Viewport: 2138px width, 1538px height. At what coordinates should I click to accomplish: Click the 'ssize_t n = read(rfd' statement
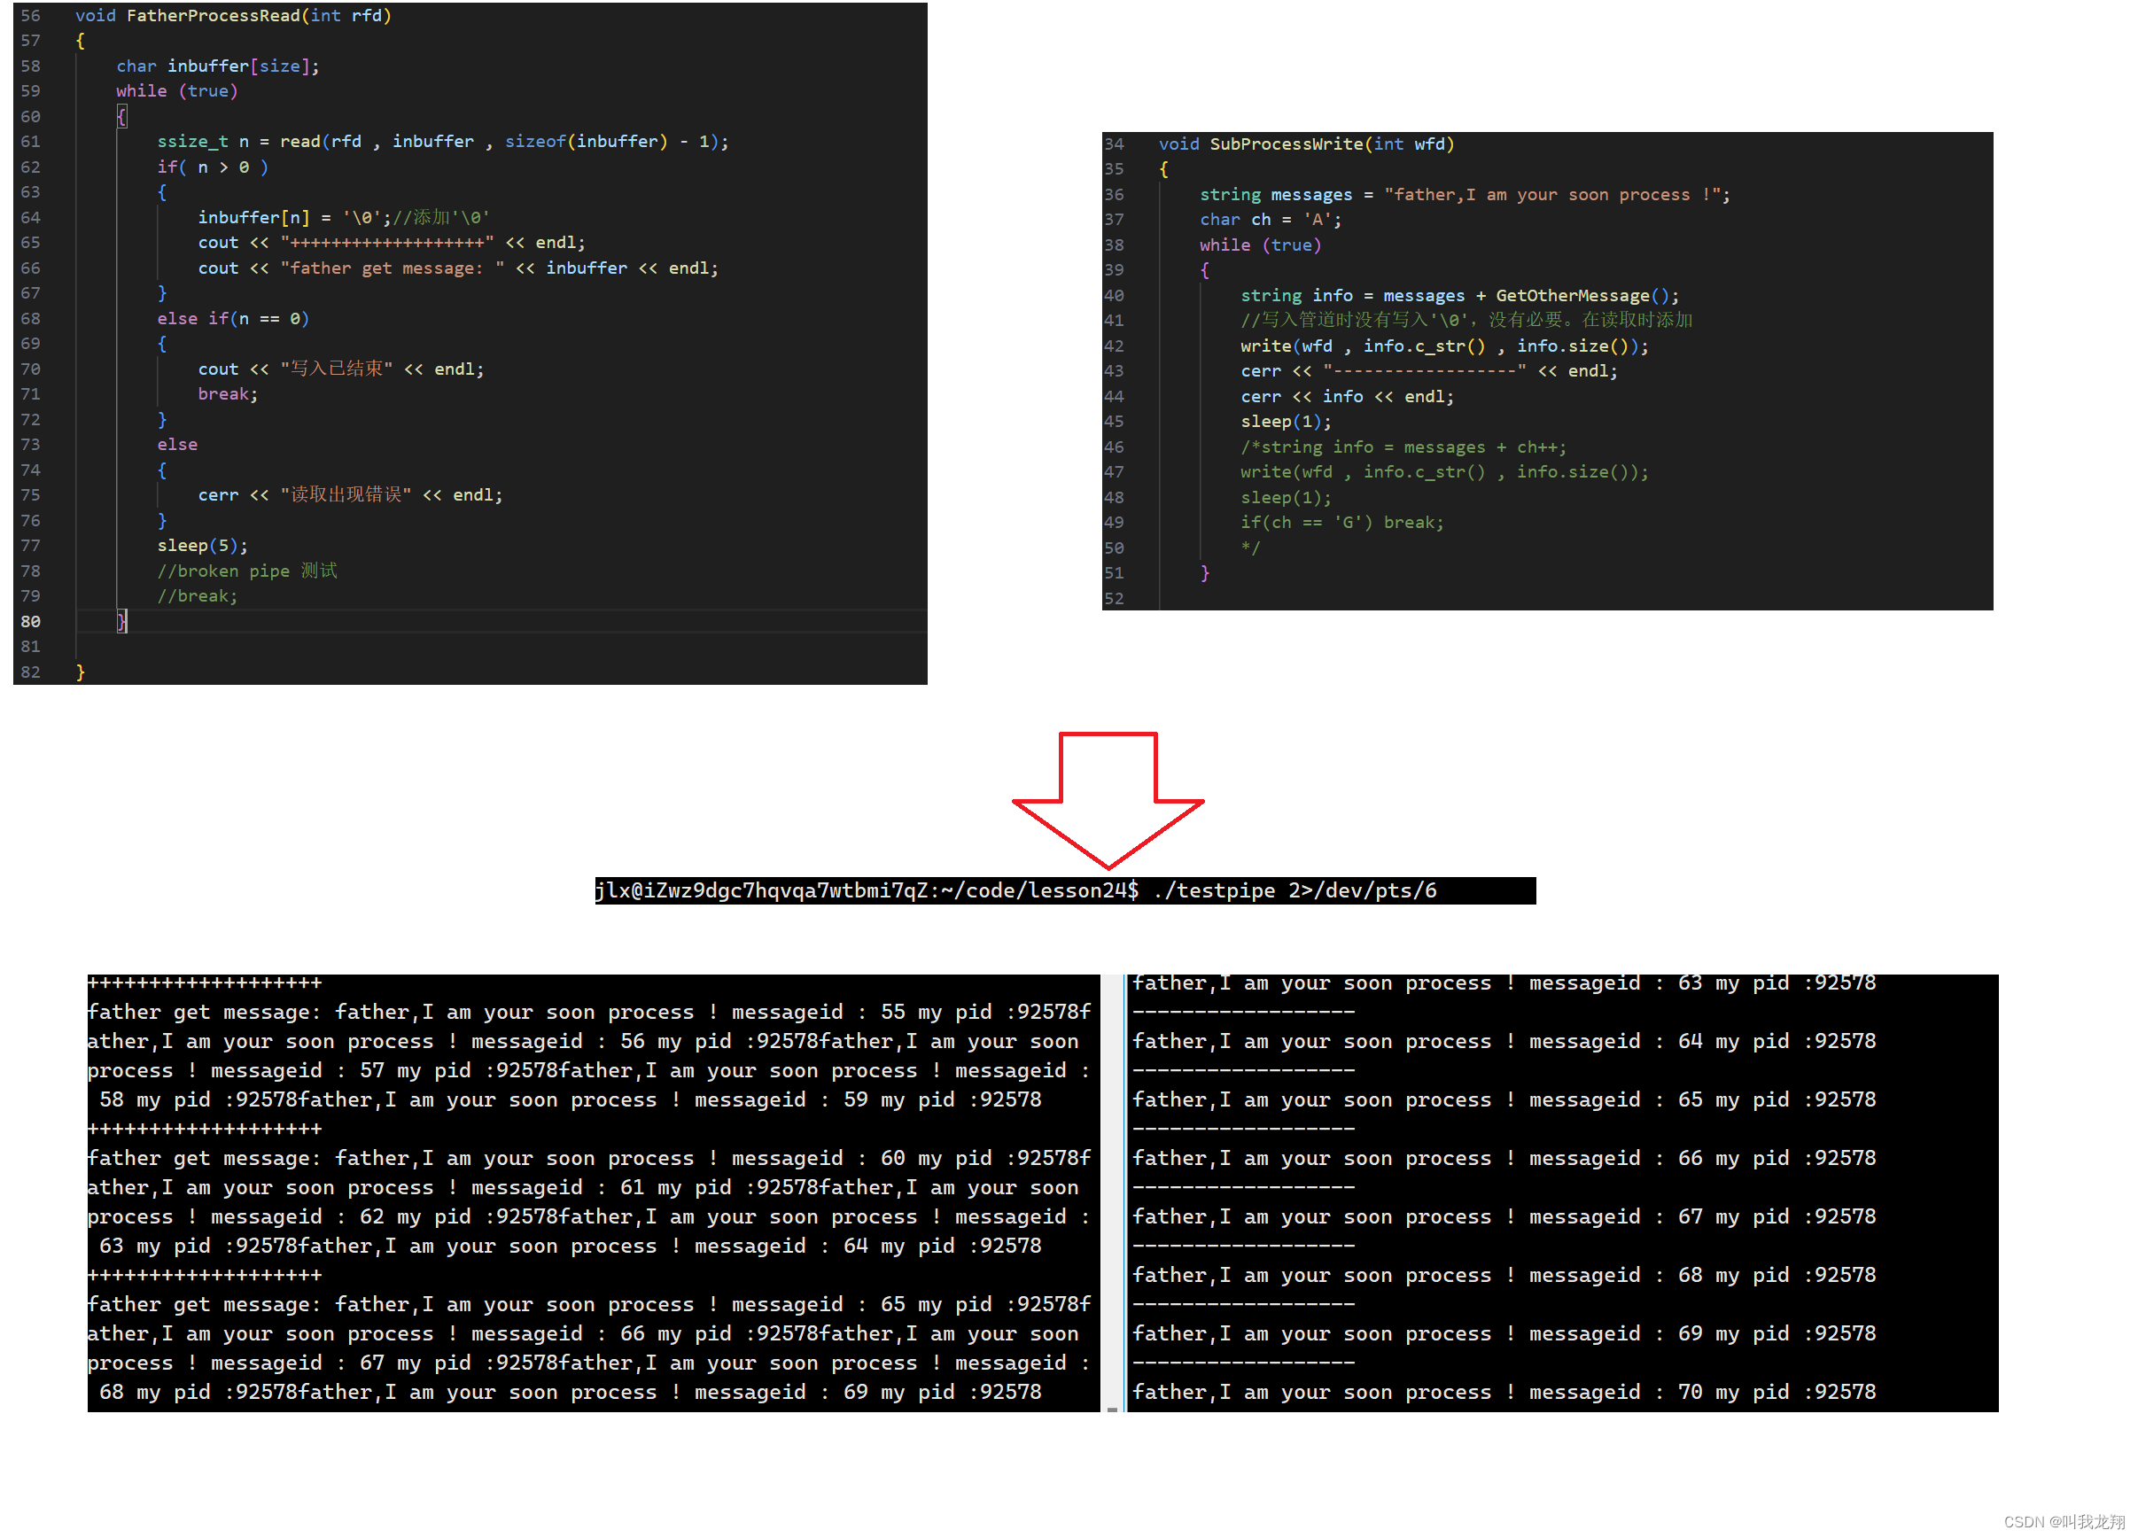click(x=442, y=142)
